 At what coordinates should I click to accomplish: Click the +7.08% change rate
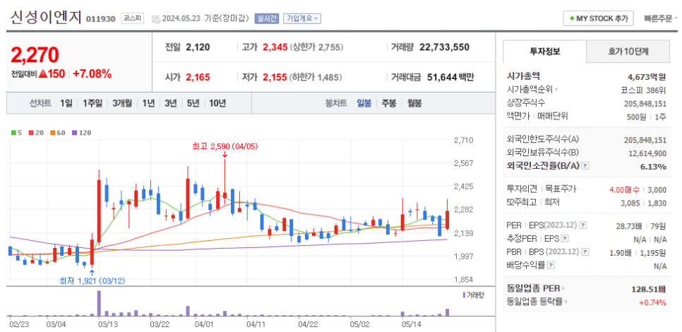click(92, 74)
